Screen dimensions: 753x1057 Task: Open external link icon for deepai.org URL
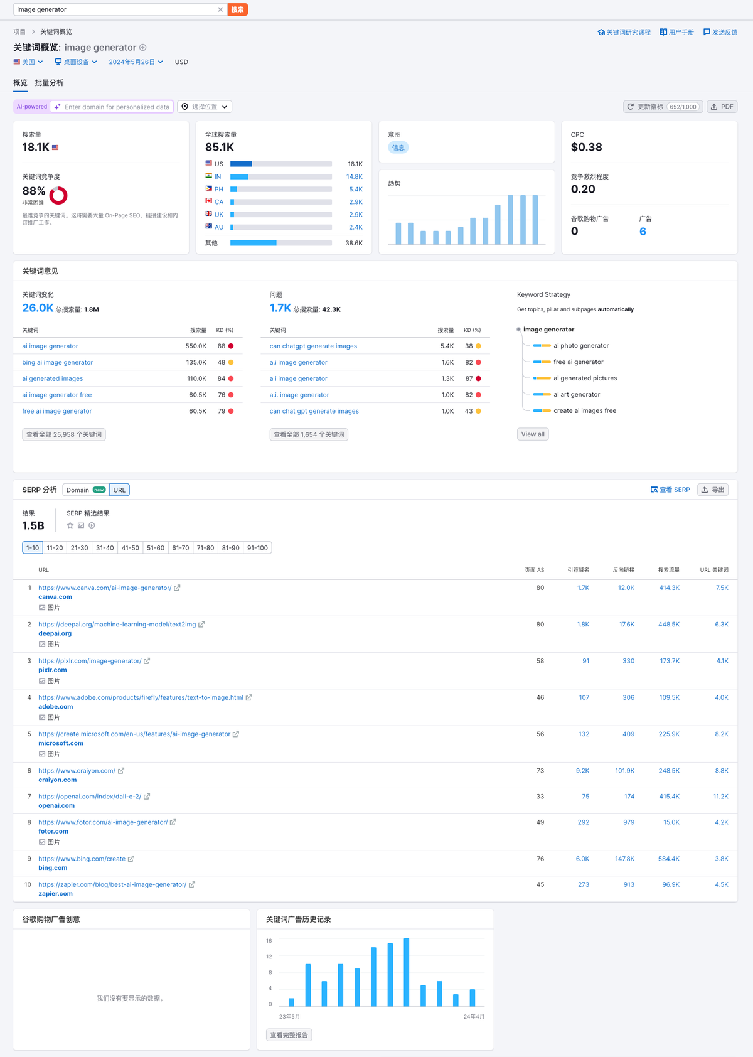pyautogui.click(x=201, y=625)
